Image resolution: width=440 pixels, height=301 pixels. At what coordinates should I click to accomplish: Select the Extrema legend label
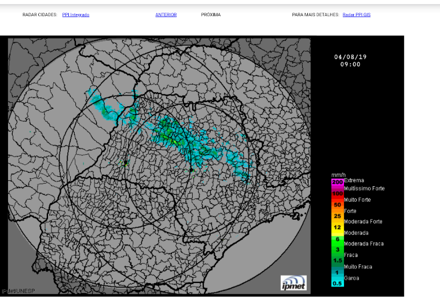[354, 180]
